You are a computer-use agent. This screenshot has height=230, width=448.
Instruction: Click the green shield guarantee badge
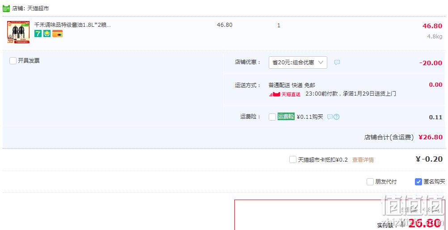pyautogui.click(x=47, y=33)
